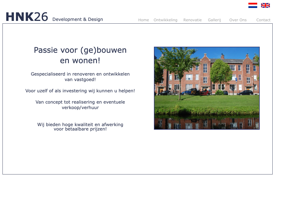Click the heading 'Passie voor (ge)bouwen en wonen!'
282x211 pixels.
pos(80,55)
